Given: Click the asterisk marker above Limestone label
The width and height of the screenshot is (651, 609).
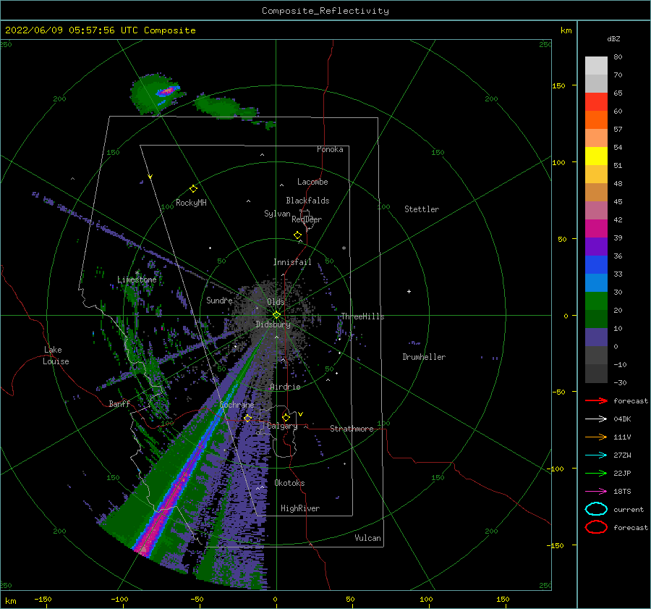Looking at the screenshot, I should [137, 273].
